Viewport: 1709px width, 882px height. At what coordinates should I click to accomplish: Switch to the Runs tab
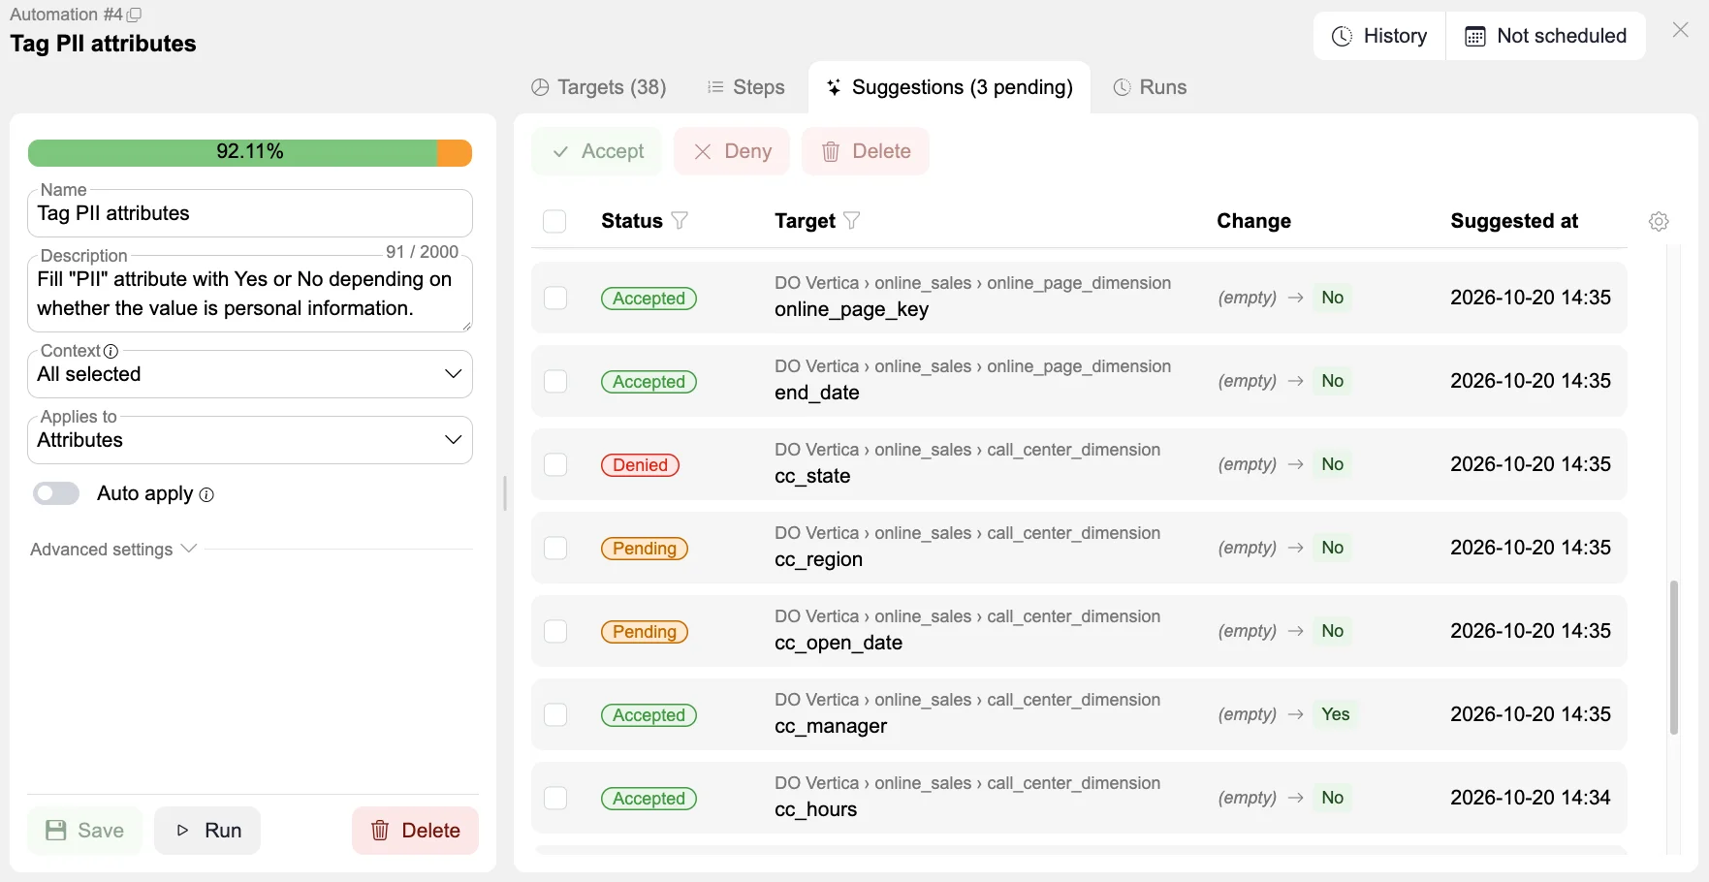1150,87
